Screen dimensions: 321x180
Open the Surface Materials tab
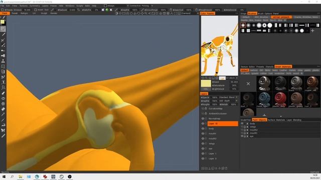pyautogui.click(x=276, y=120)
